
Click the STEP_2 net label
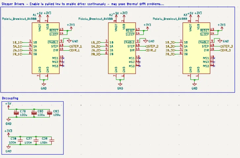click(x=152, y=46)
